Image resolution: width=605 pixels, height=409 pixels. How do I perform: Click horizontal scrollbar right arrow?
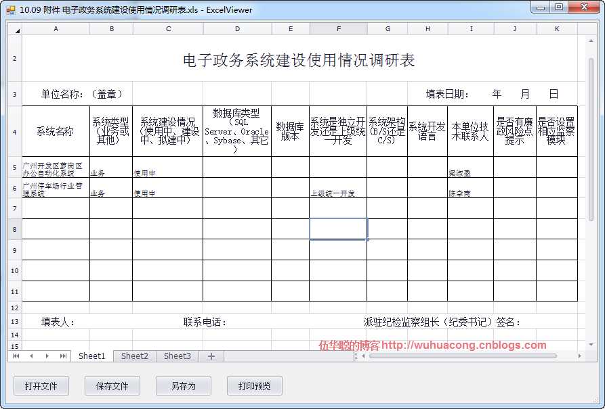point(579,356)
